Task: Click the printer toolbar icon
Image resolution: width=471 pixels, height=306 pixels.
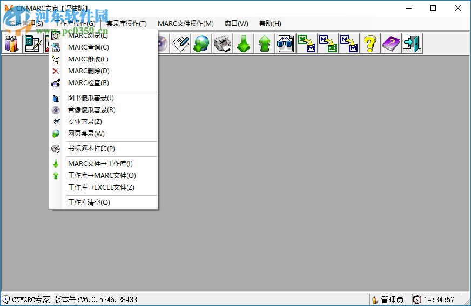Action: 223,44
